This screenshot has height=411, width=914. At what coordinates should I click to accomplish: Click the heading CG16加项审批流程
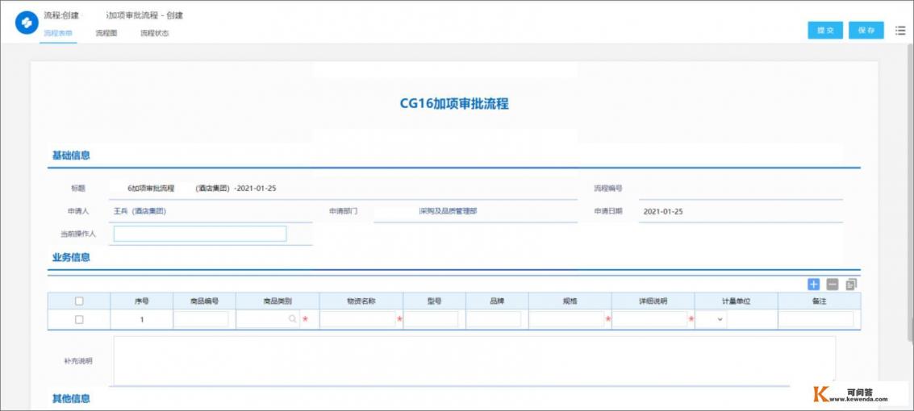(x=454, y=104)
